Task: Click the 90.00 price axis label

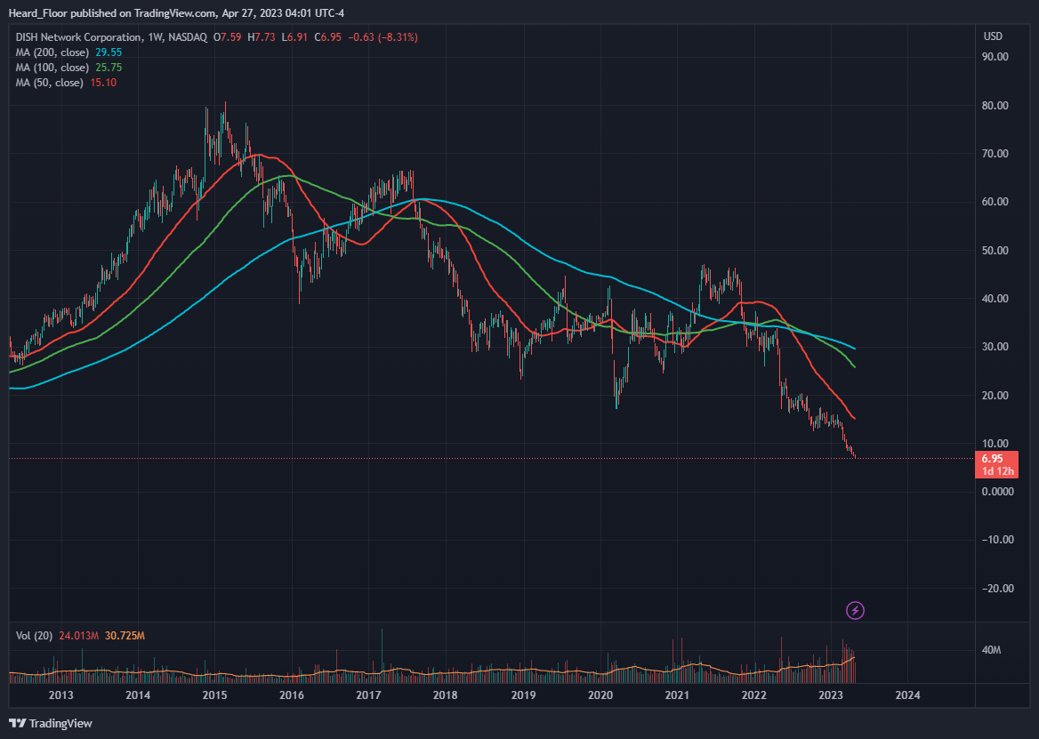Action: coord(995,57)
